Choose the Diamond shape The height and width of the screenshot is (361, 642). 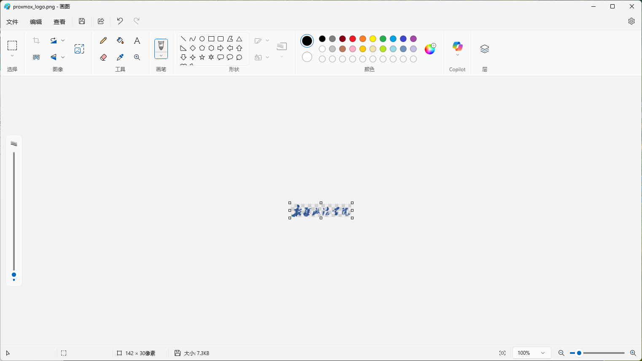[x=193, y=48]
